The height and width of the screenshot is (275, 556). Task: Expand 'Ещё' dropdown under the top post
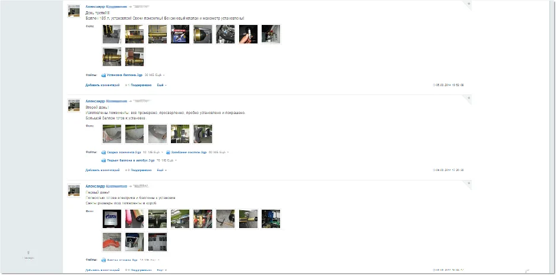coord(161,85)
